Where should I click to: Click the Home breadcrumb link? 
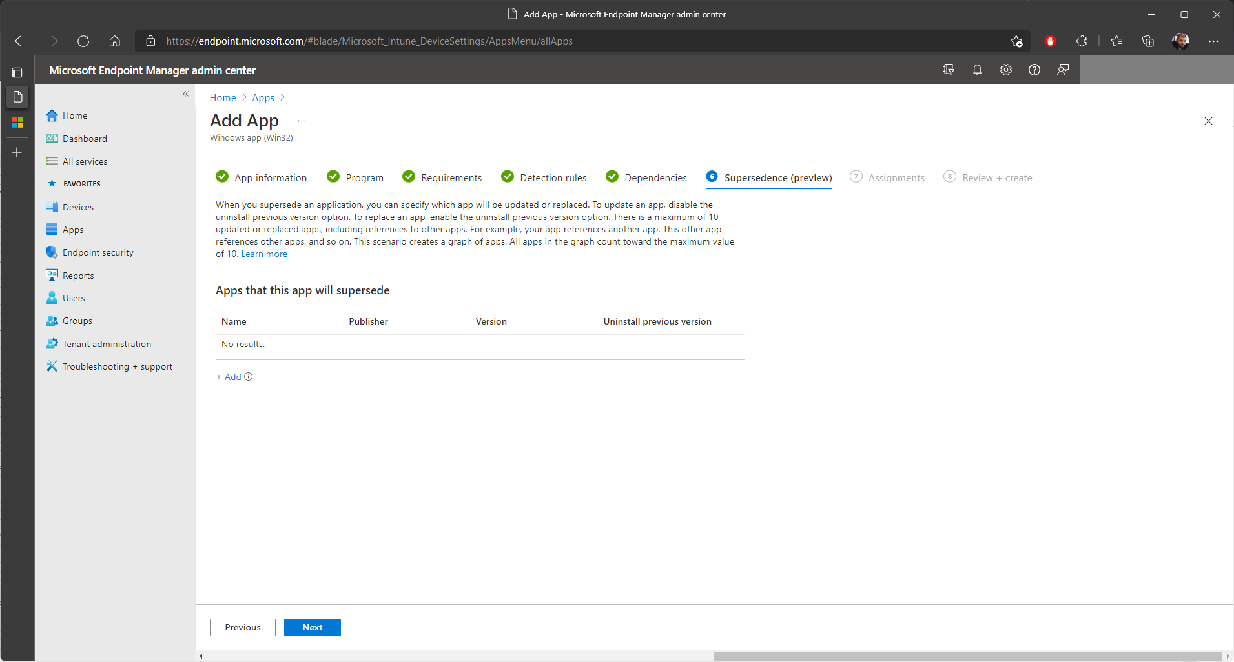[x=223, y=98]
